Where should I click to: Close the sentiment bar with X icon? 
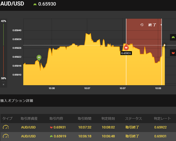tap(3, 84)
